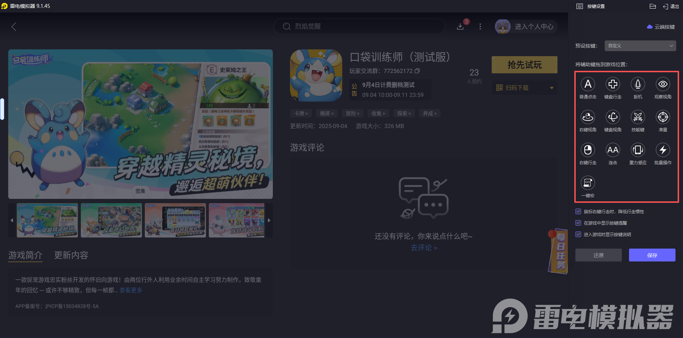Open the 去评论 link
Image resolution: width=683 pixels, height=338 pixels.
pyautogui.click(x=424, y=248)
